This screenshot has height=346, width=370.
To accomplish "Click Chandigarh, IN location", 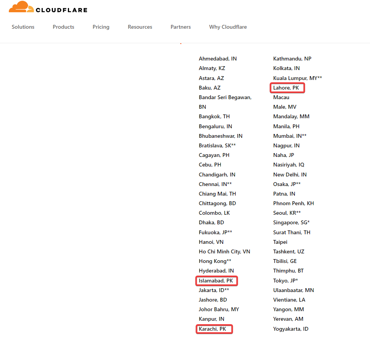I will click(217, 175).
